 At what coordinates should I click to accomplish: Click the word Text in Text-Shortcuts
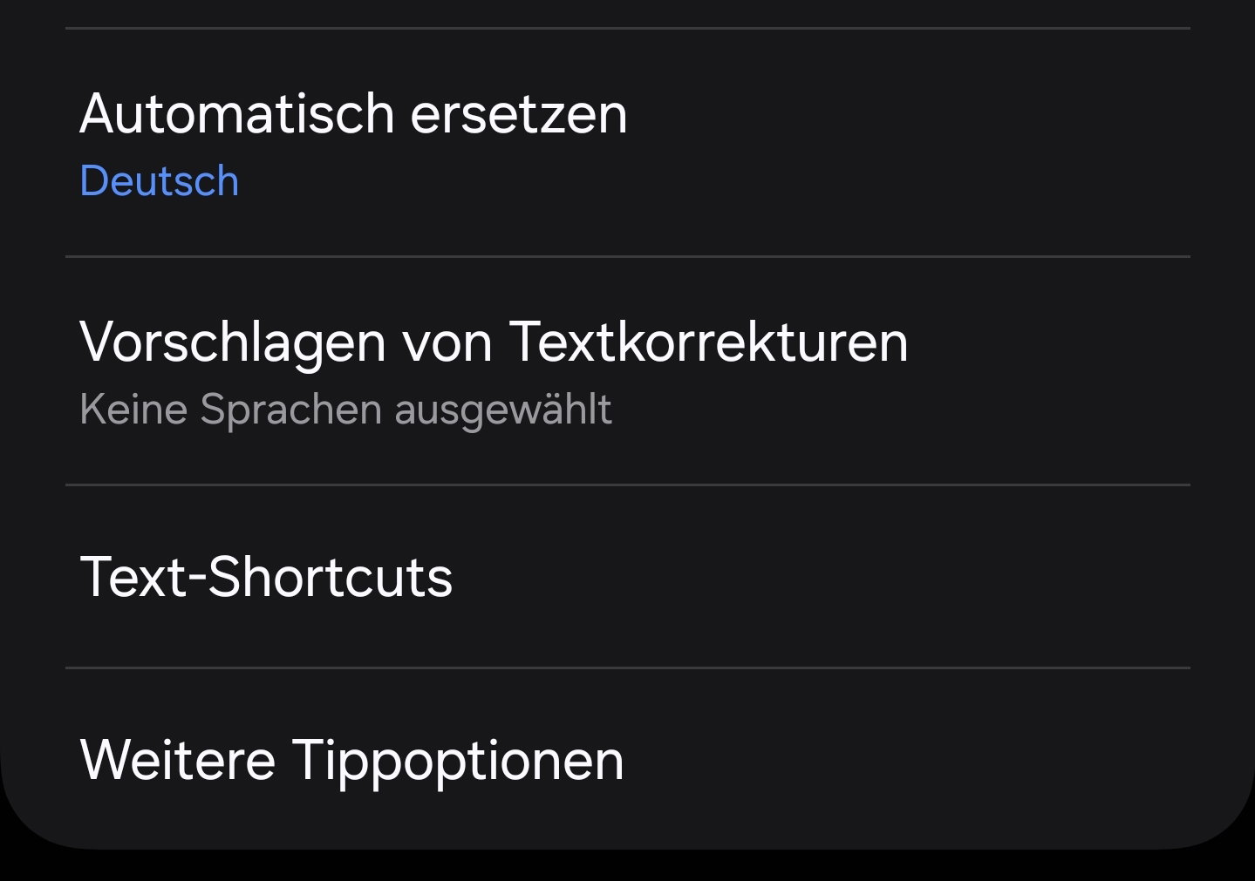(133, 577)
